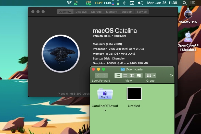201x134 pixels.
Task: Zoom the Downloads window with green button
Action: pyautogui.click(x=104, y=69)
